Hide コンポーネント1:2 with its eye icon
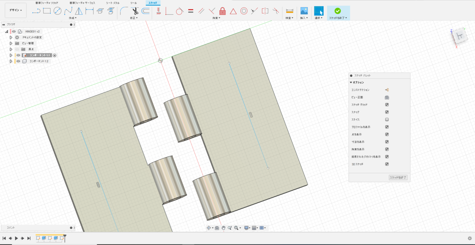475x245 pixels. [x=18, y=61]
